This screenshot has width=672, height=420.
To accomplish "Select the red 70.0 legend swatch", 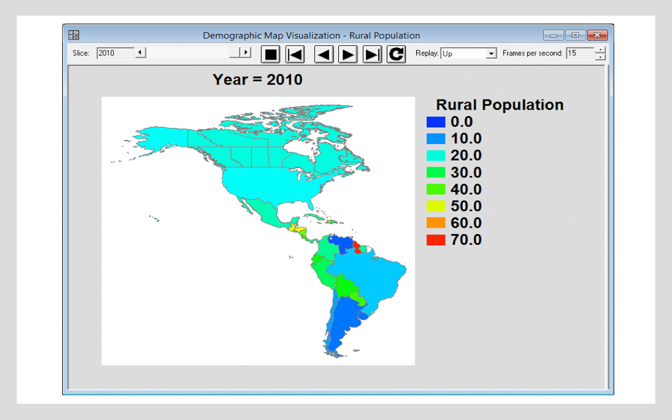I will 436,240.
